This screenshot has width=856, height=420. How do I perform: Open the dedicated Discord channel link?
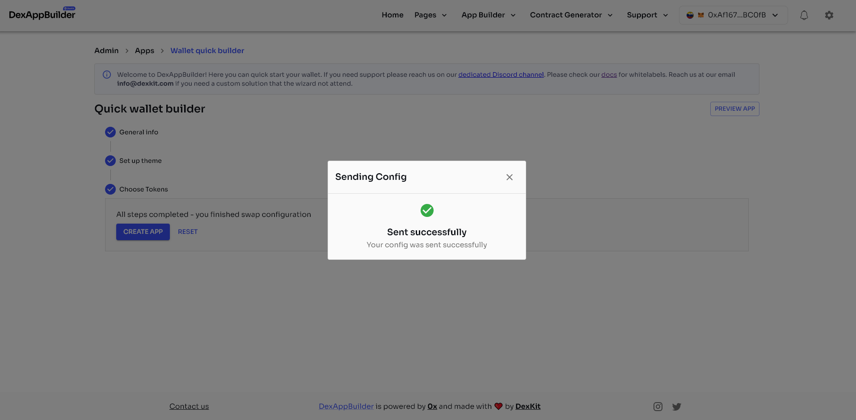[x=501, y=75]
